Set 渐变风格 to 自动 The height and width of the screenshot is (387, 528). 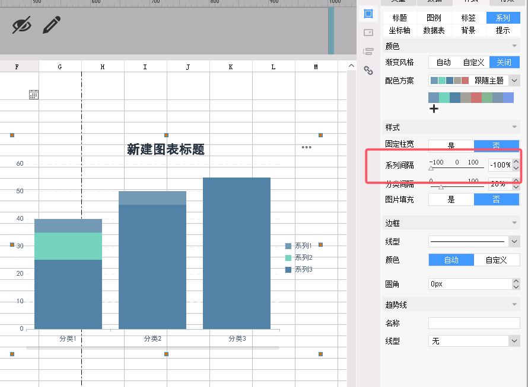pyautogui.click(x=444, y=62)
